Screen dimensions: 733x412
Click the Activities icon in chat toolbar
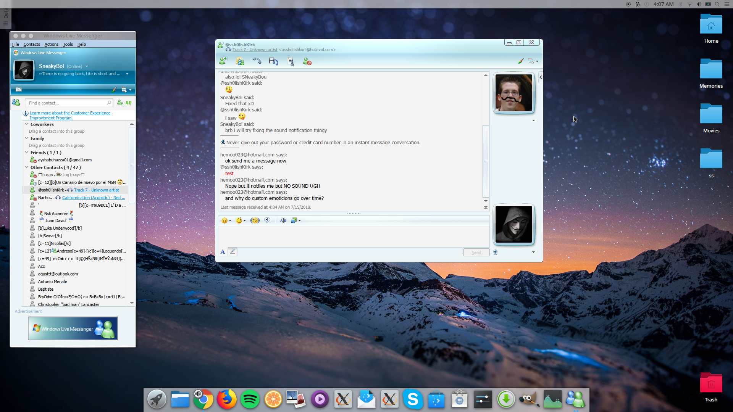[x=291, y=61]
